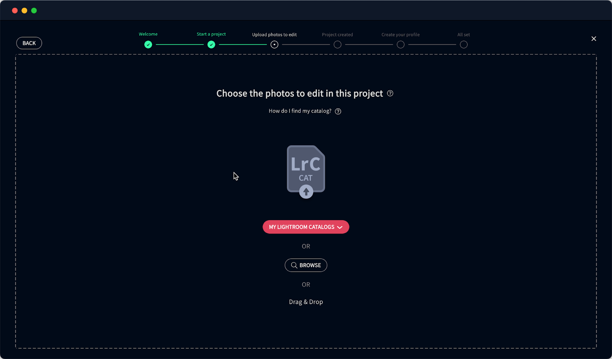Viewport: 612px width, 359px height.
Task: Go to the Start a project step label
Action: tap(211, 34)
